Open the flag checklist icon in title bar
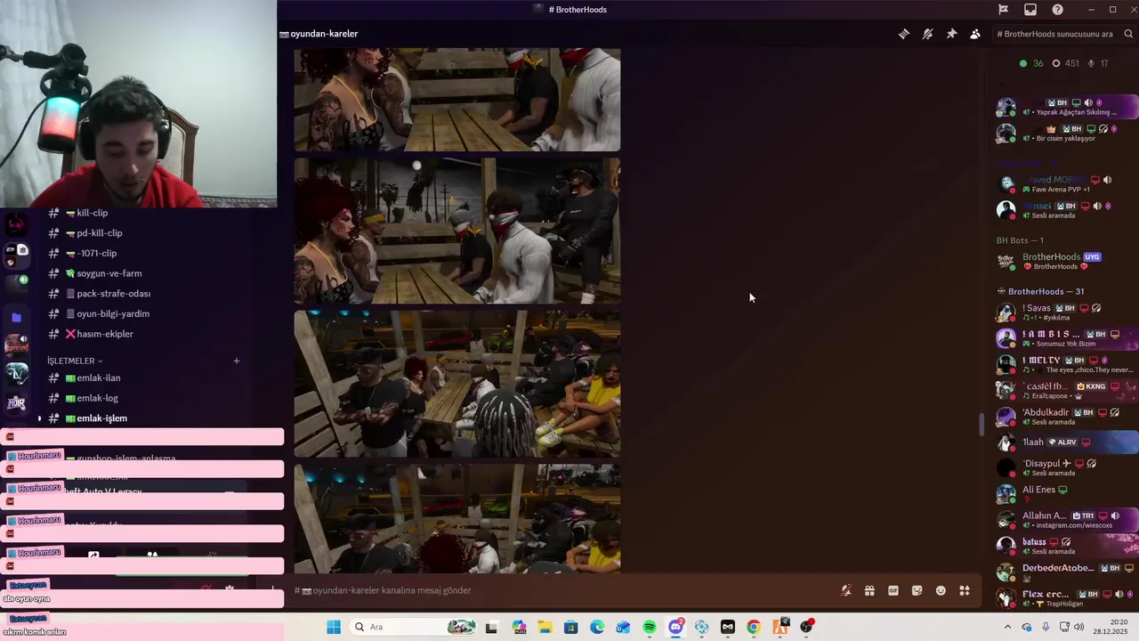The image size is (1139, 641). click(1003, 10)
